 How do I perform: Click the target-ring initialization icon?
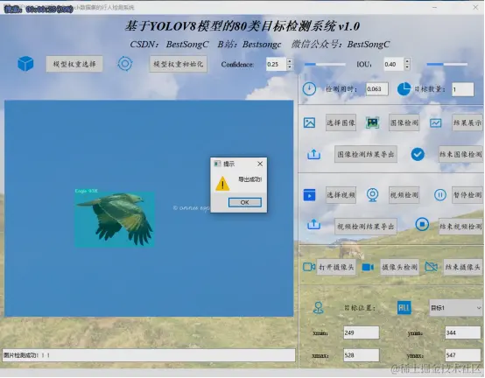click(x=125, y=64)
